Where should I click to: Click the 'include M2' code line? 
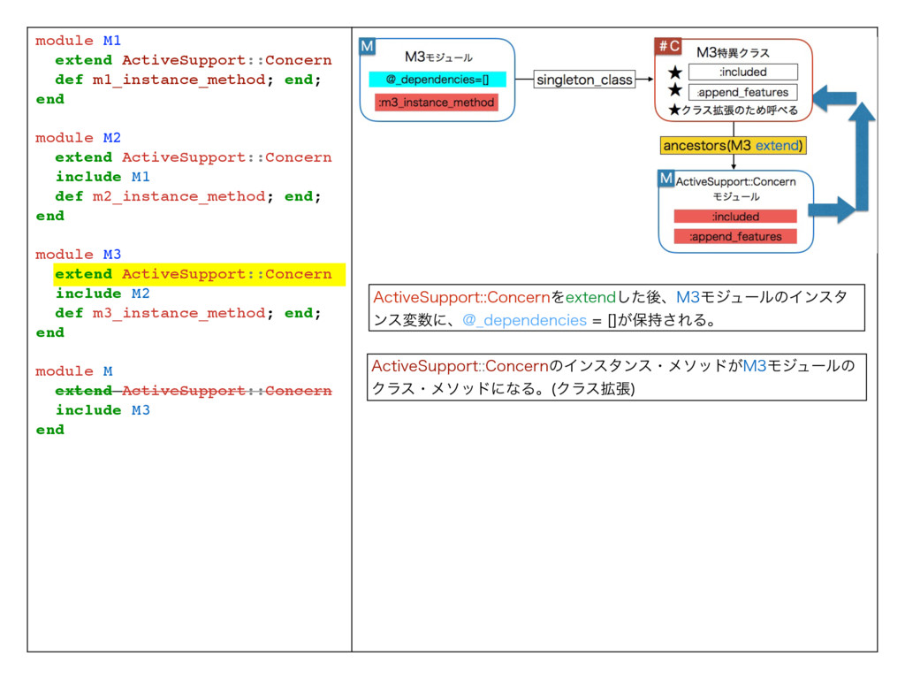coord(103,294)
